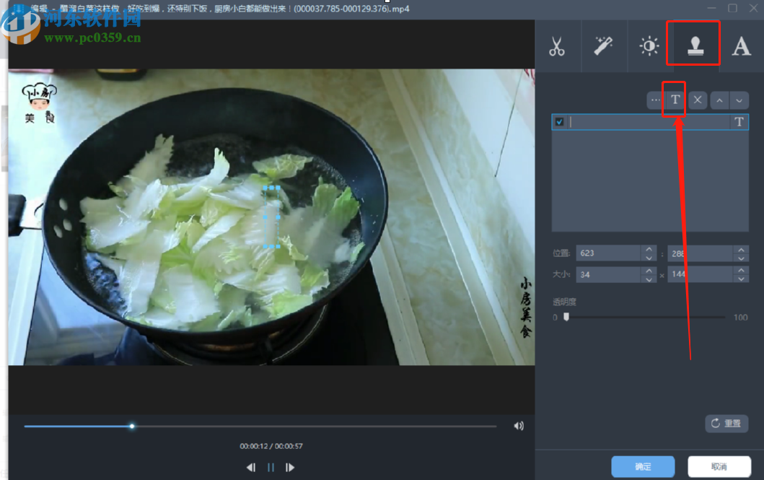The height and width of the screenshot is (480, 764).
Task: Pause the video playback
Action: (271, 467)
